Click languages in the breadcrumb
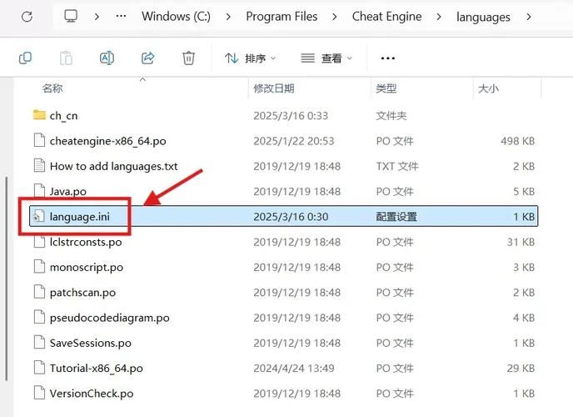 483,18
